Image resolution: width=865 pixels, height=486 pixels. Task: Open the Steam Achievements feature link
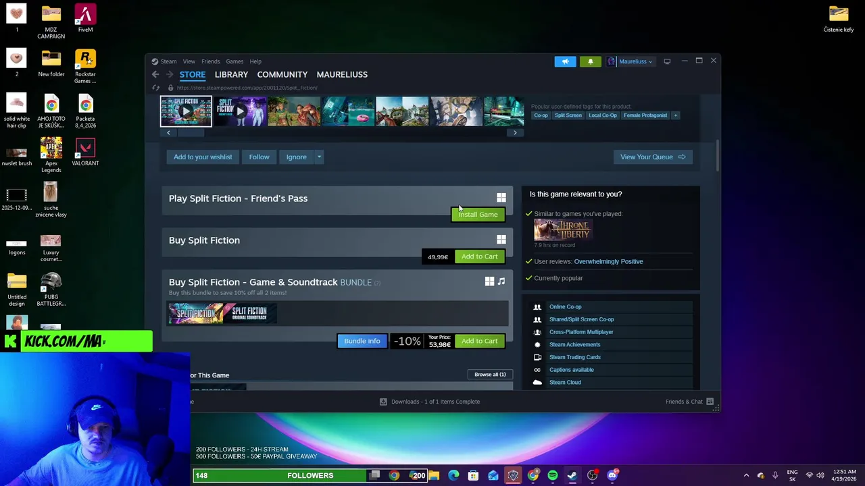[574, 344]
